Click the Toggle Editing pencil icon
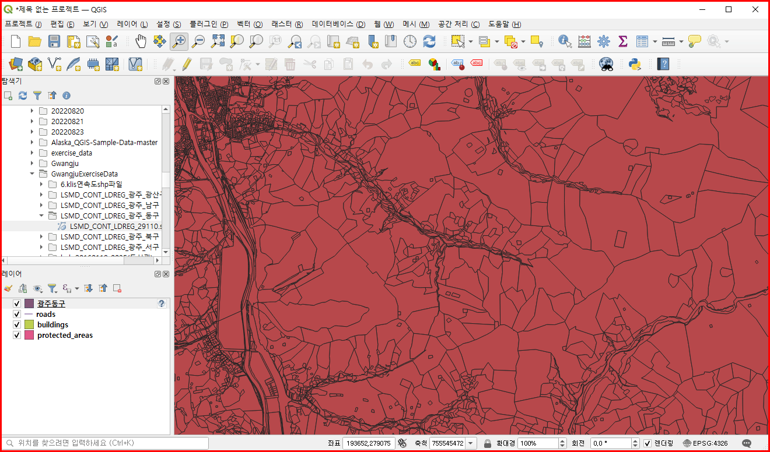Screen dimensions: 770x452 pos(187,64)
